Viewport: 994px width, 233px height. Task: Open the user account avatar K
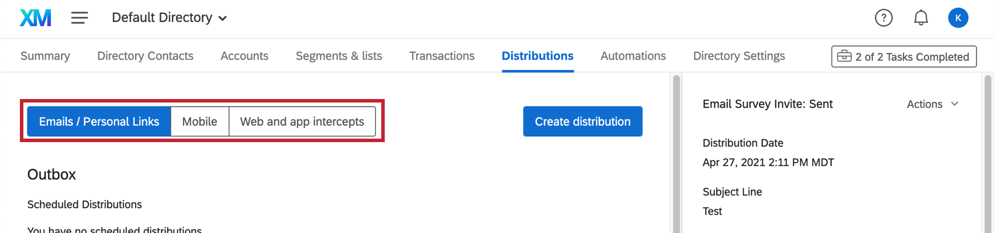[958, 18]
